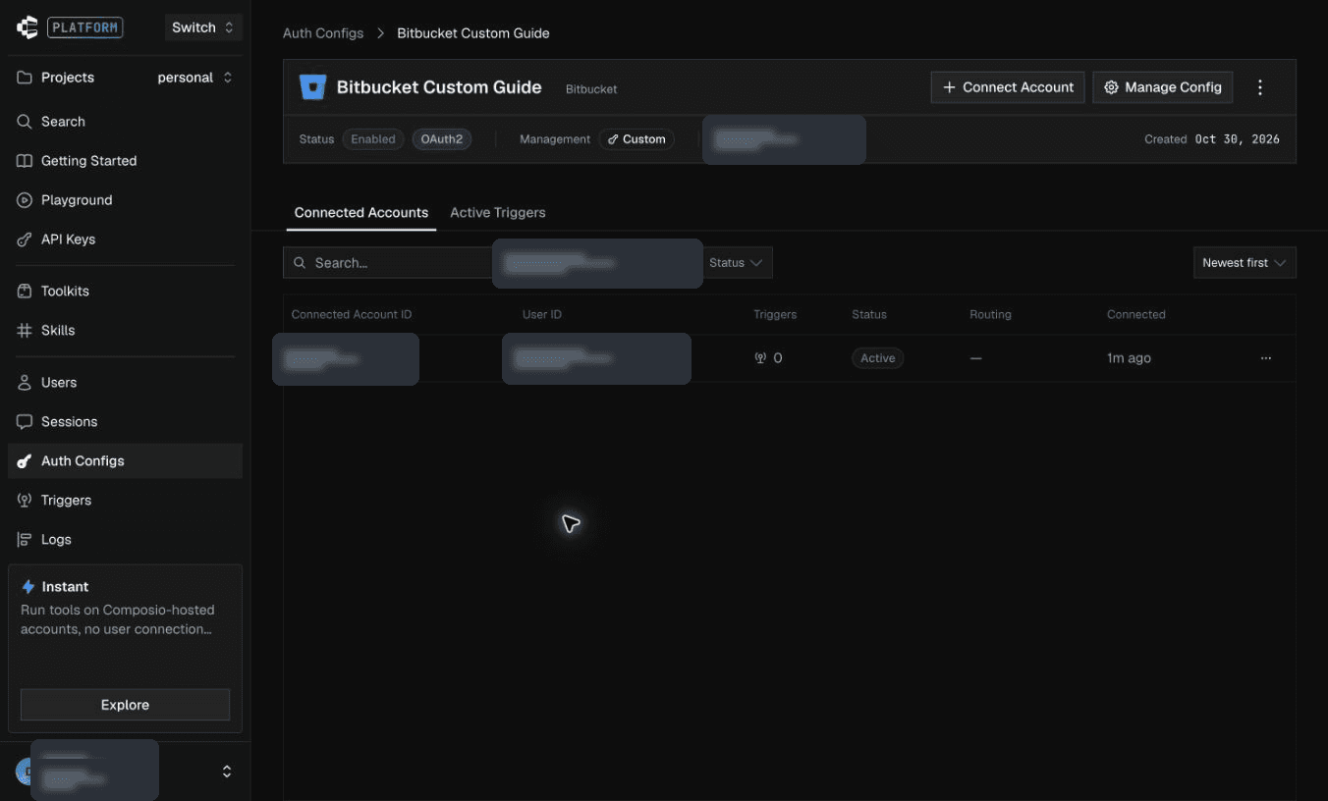Open Manage Config settings
Screen dimensions: 1328x801
tap(1164, 87)
